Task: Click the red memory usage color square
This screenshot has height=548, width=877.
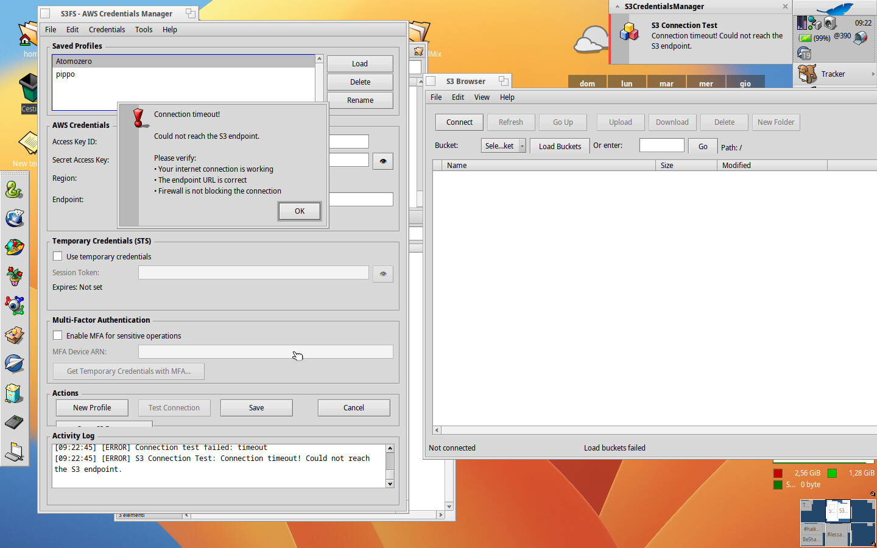Action: click(778, 474)
